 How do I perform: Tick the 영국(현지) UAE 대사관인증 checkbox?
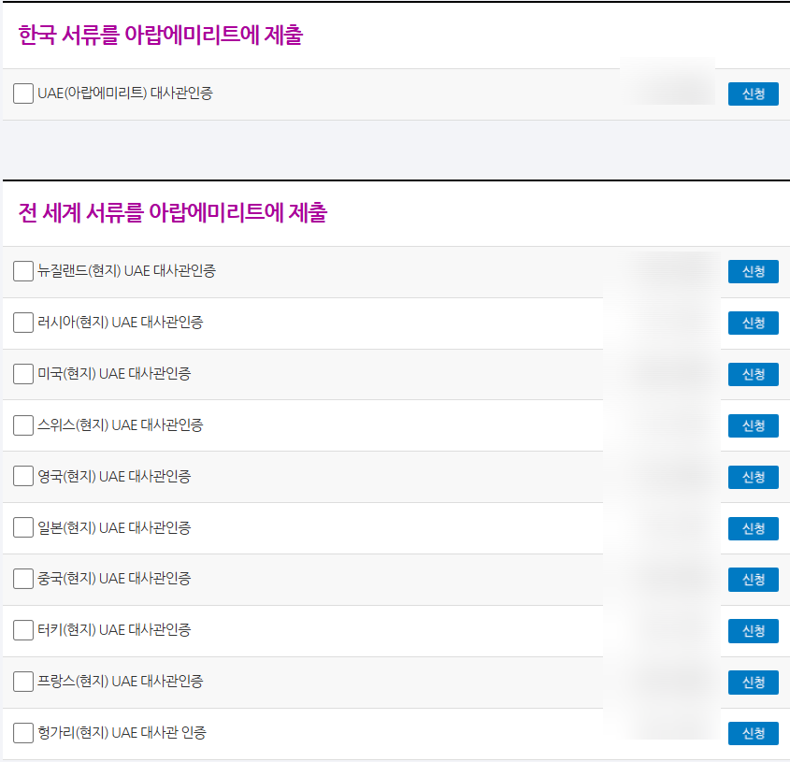pyautogui.click(x=23, y=476)
